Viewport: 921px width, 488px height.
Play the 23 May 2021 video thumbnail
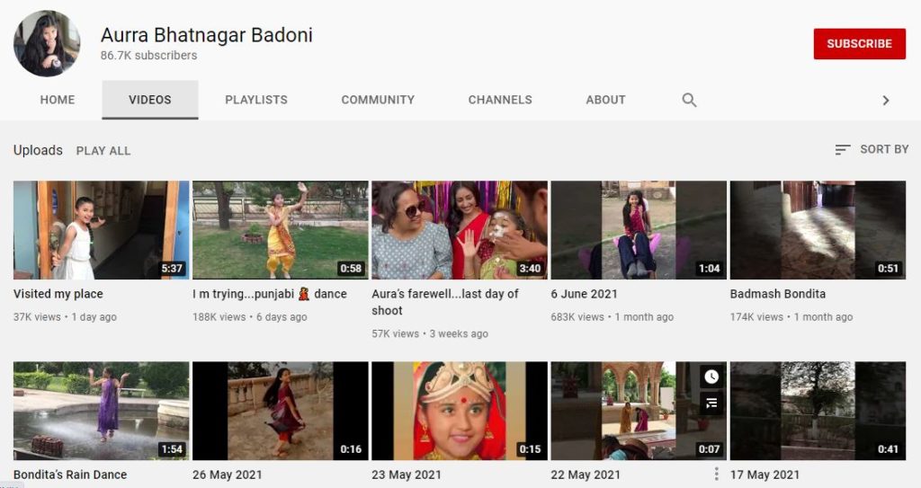pyautogui.click(x=460, y=411)
